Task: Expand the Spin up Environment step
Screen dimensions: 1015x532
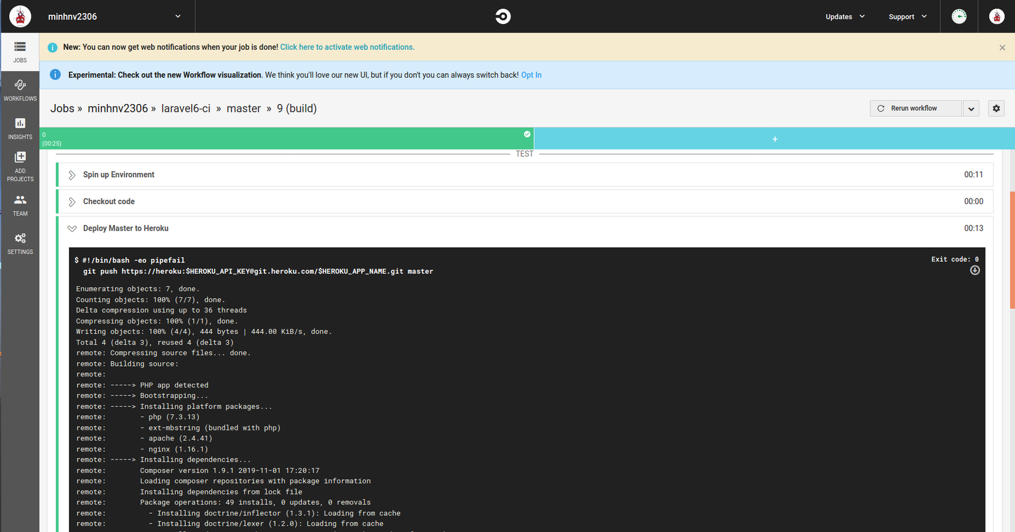Action: pyautogui.click(x=72, y=175)
